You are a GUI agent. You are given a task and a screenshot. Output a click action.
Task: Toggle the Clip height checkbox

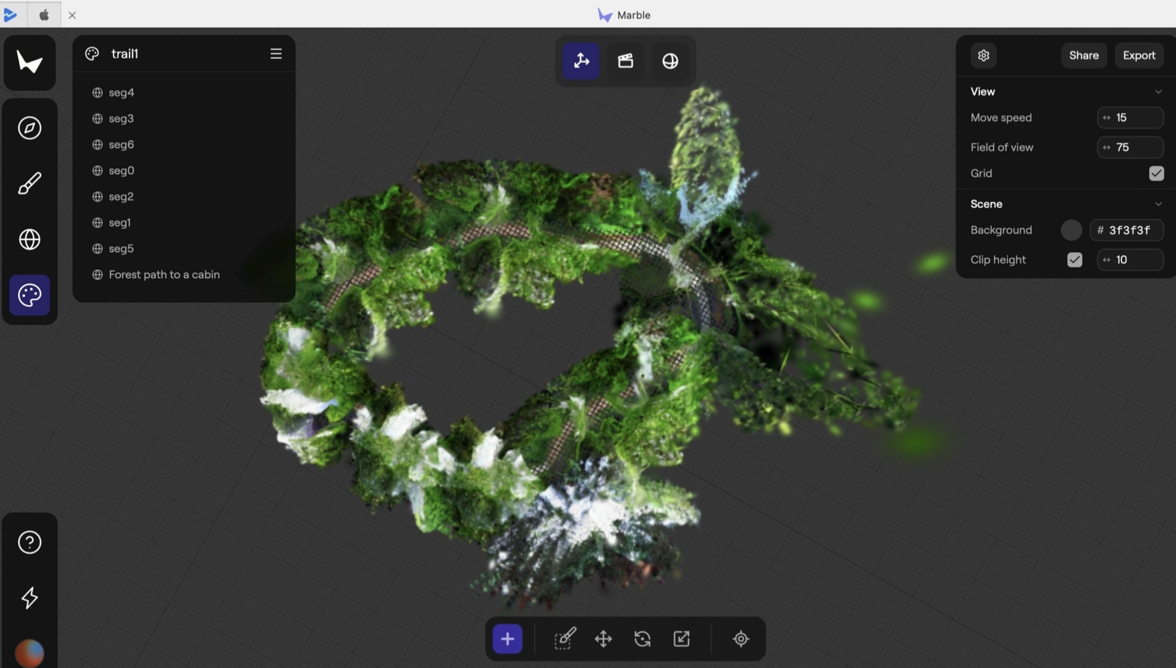click(1074, 260)
